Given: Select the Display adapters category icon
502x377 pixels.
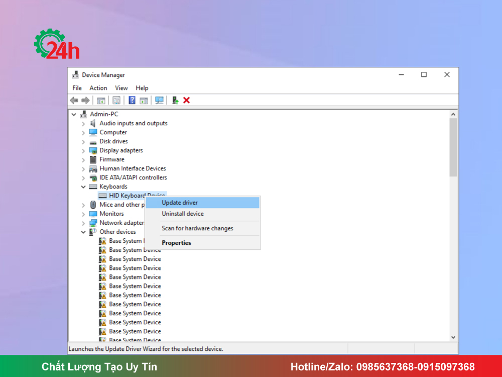Looking at the screenshot, I should click(x=93, y=150).
